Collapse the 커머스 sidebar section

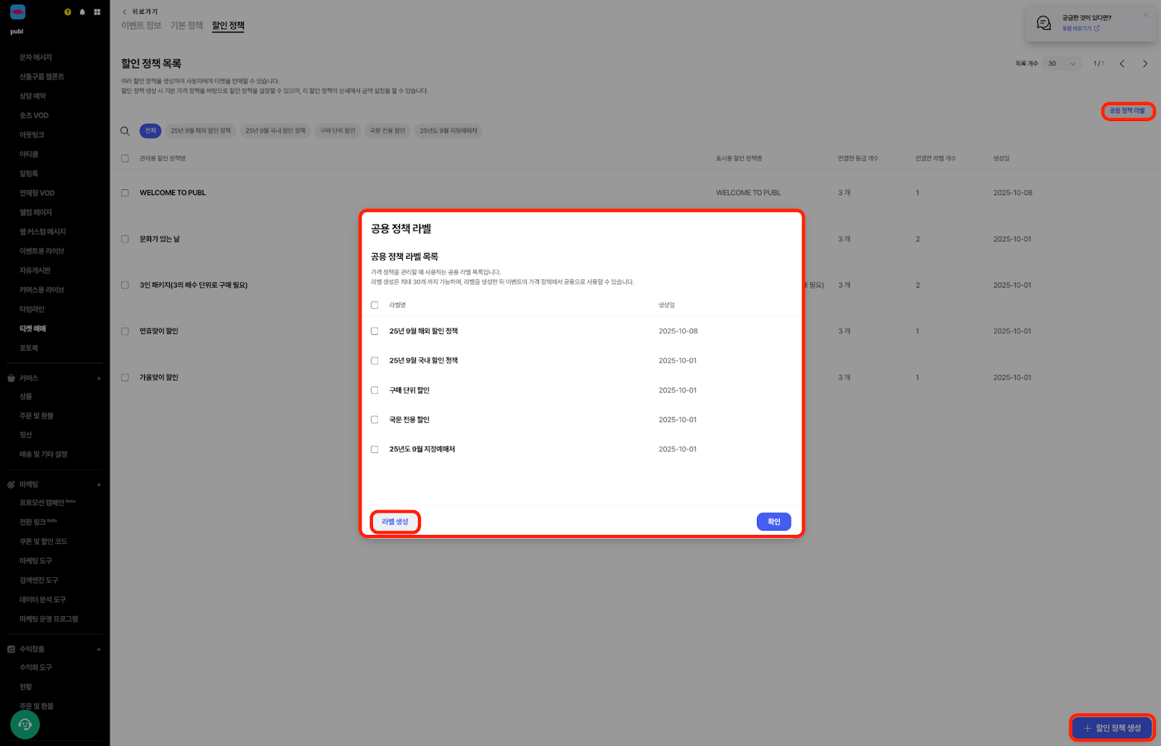click(x=99, y=378)
